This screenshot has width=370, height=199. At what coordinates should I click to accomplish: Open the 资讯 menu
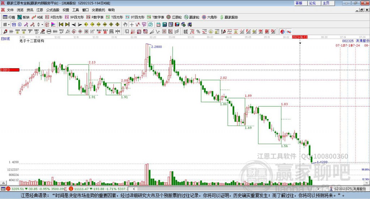(30, 10)
